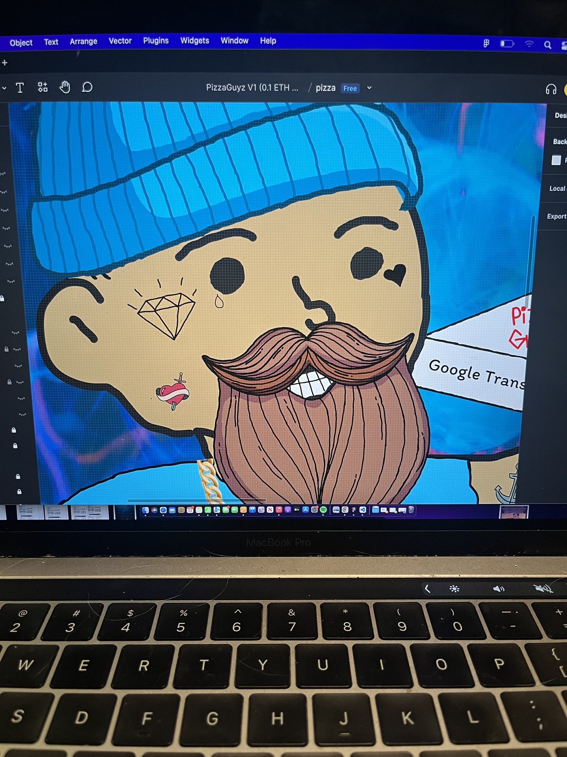Click the Wi-Fi status icon

(529, 44)
